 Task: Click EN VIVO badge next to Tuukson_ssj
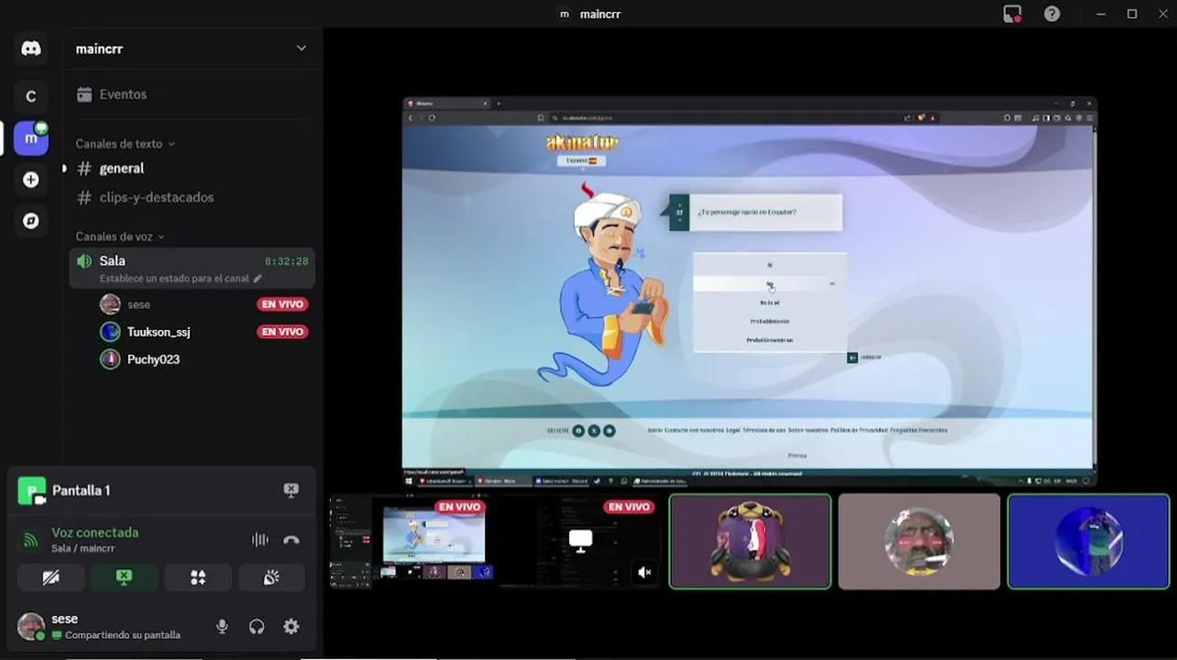coord(282,332)
